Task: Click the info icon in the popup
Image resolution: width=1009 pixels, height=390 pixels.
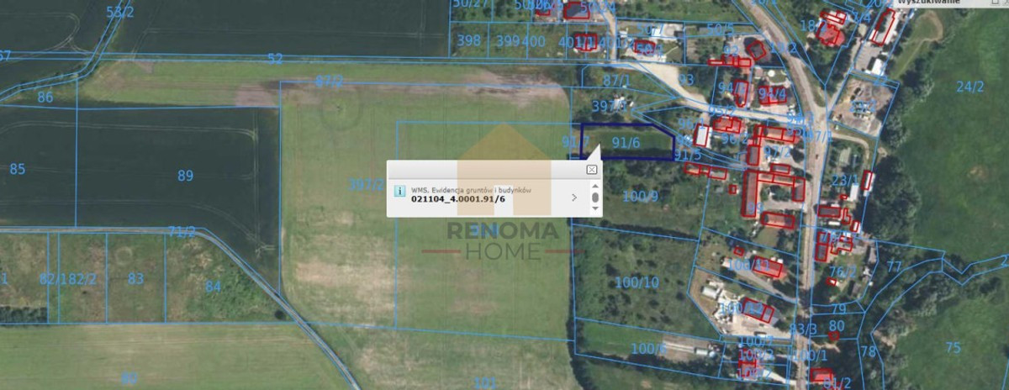Action: 400,192
